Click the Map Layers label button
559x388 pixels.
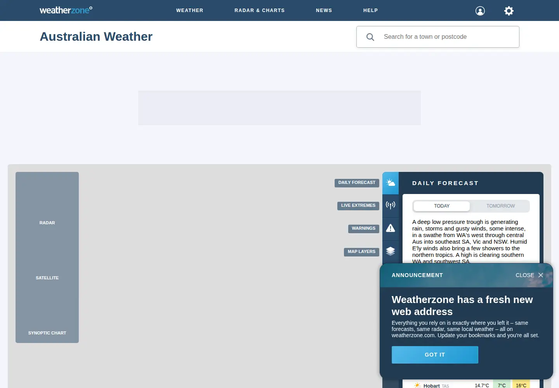(x=361, y=252)
